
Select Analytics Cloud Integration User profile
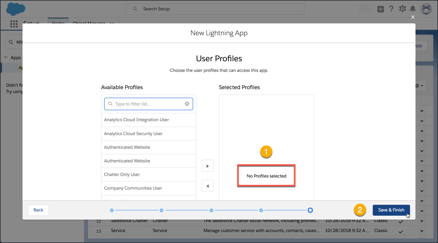coord(149,120)
